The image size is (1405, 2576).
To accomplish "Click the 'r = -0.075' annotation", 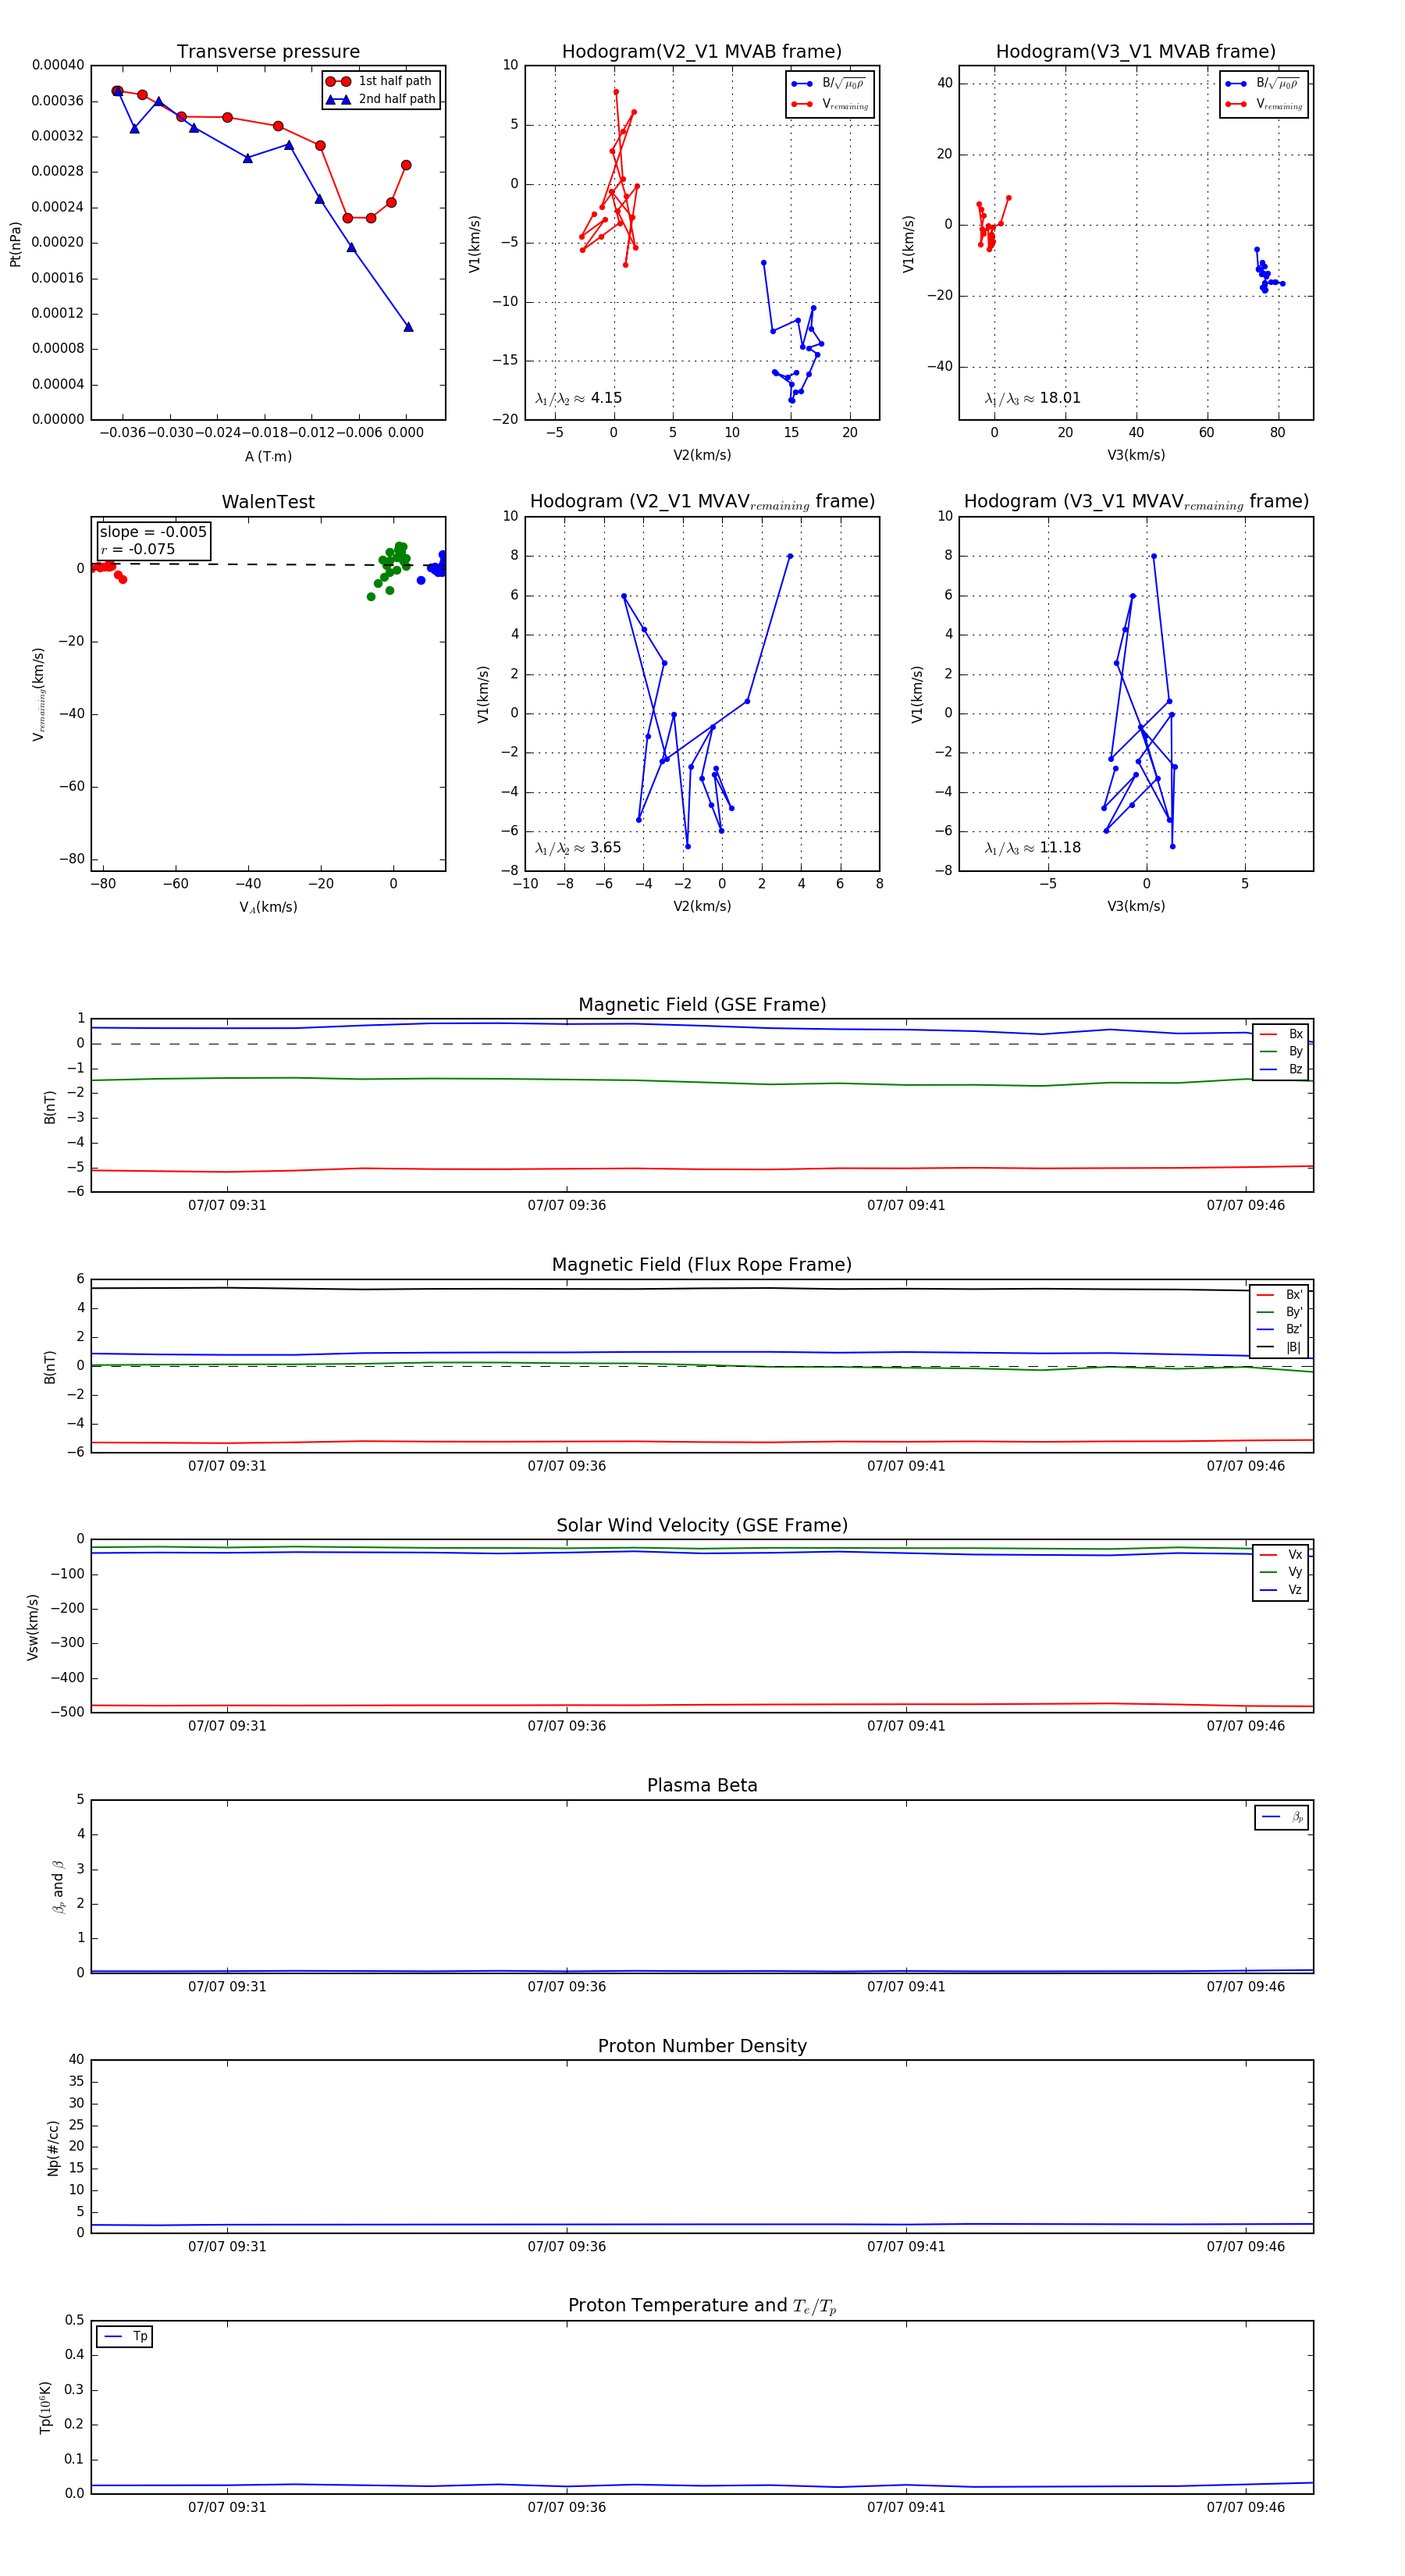I will click(137, 549).
